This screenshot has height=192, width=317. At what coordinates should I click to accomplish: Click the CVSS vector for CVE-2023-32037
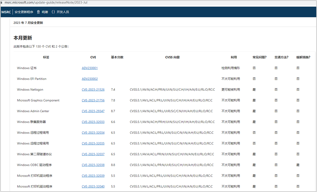(x=172, y=154)
